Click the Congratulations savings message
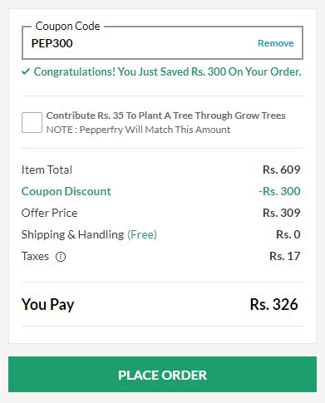This screenshot has height=403, width=325. 167,72
